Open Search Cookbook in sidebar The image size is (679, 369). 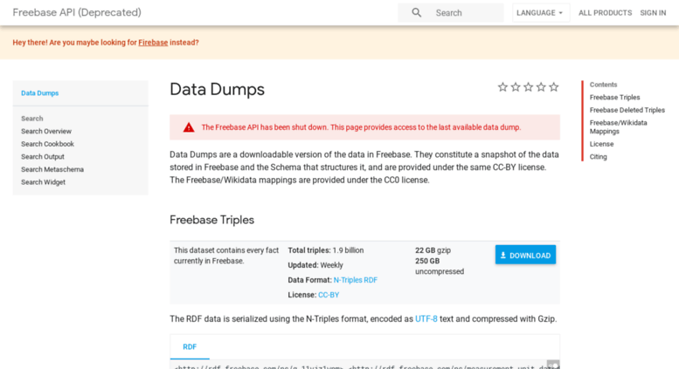pyautogui.click(x=47, y=144)
